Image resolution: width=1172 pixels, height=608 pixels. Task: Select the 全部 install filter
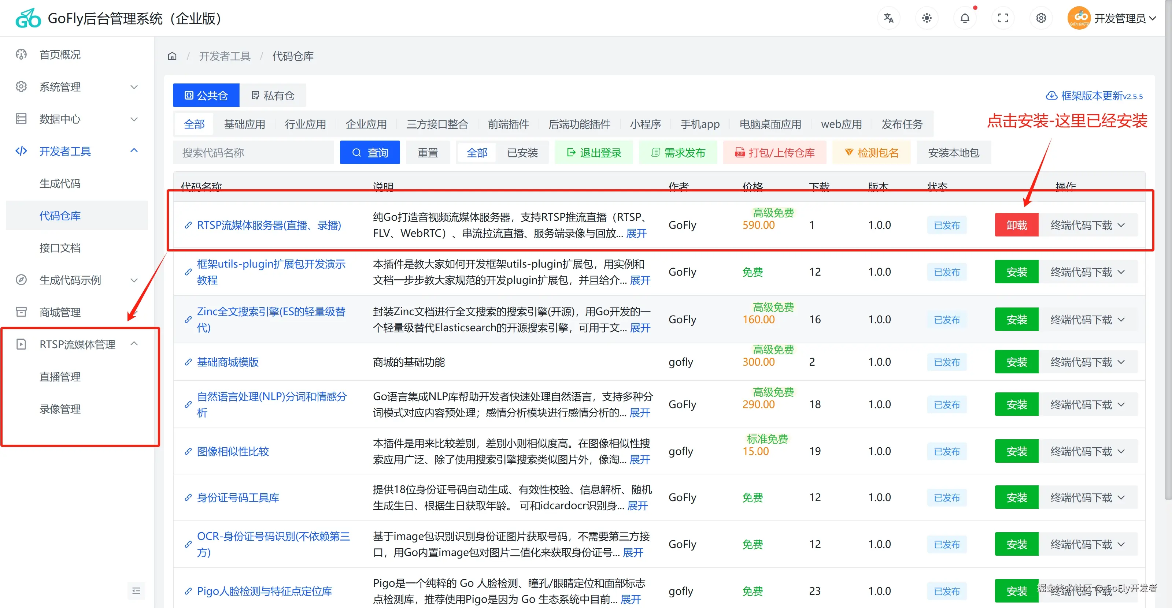tap(477, 153)
